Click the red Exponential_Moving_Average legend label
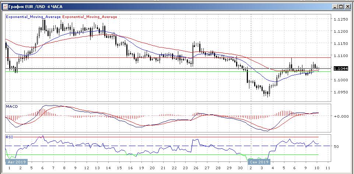354x174 pixels. pyautogui.click(x=90, y=17)
